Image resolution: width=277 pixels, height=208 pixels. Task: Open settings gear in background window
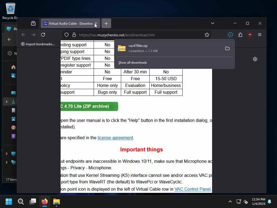tap(255, 59)
